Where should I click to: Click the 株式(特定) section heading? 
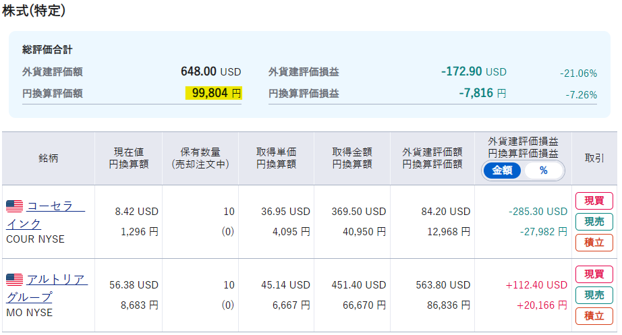pyautogui.click(x=34, y=11)
